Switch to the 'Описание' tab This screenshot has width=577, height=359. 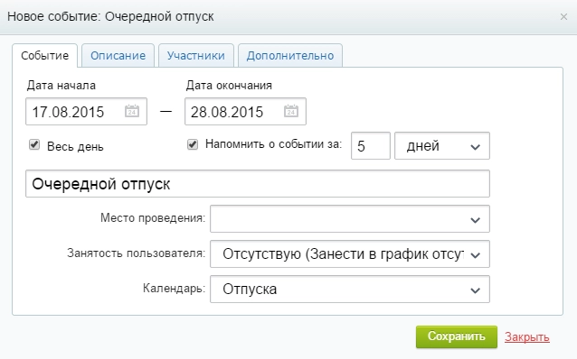[x=118, y=55]
